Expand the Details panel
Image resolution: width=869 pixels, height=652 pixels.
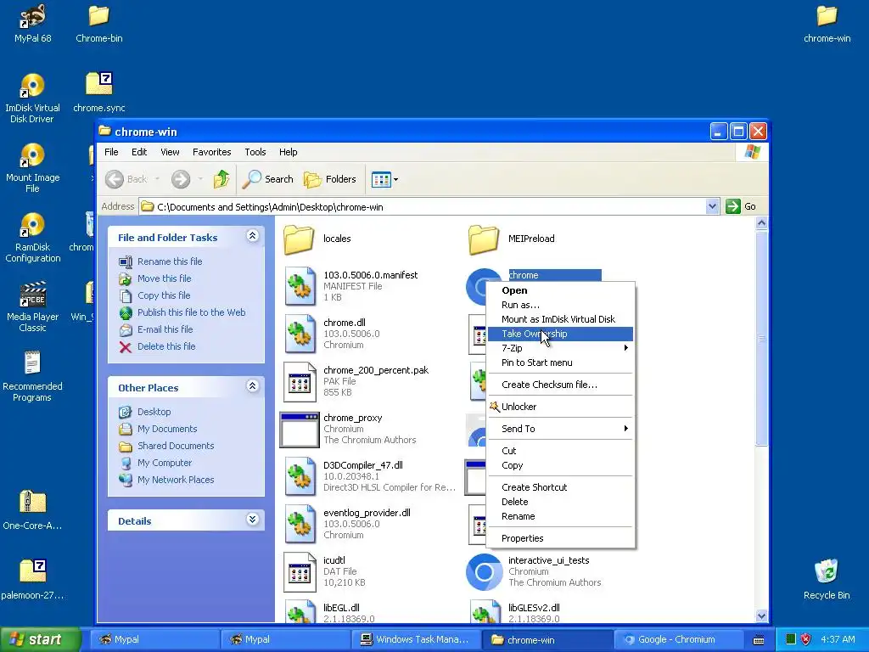click(252, 520)
